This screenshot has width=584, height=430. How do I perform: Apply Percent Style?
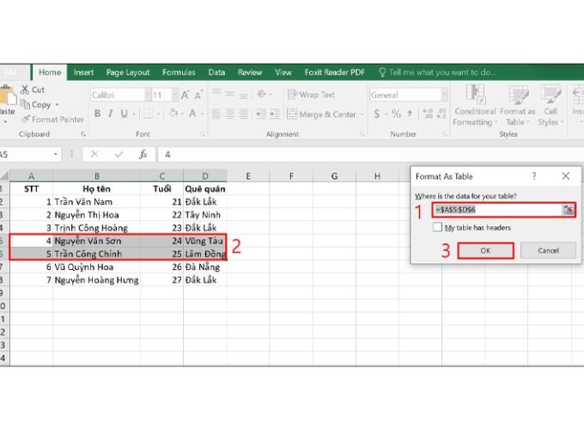396,114
